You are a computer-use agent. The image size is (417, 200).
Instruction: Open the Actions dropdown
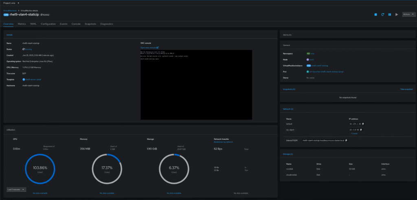[409, 14]
